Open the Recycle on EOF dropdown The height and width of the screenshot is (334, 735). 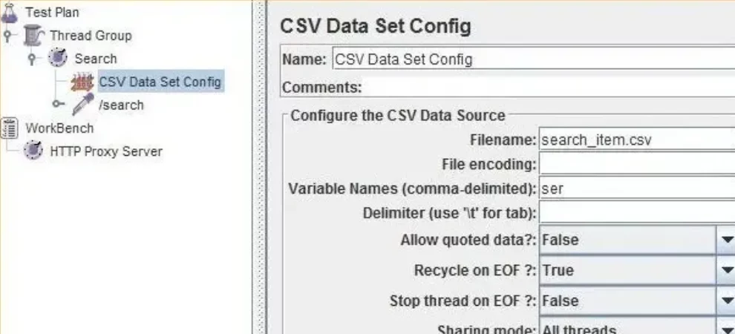click(x=725, y=270)
